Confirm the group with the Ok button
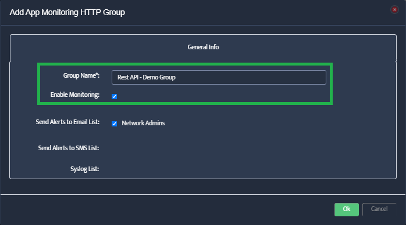The height and width of the screenshot is (225, 406). point(347,209)
